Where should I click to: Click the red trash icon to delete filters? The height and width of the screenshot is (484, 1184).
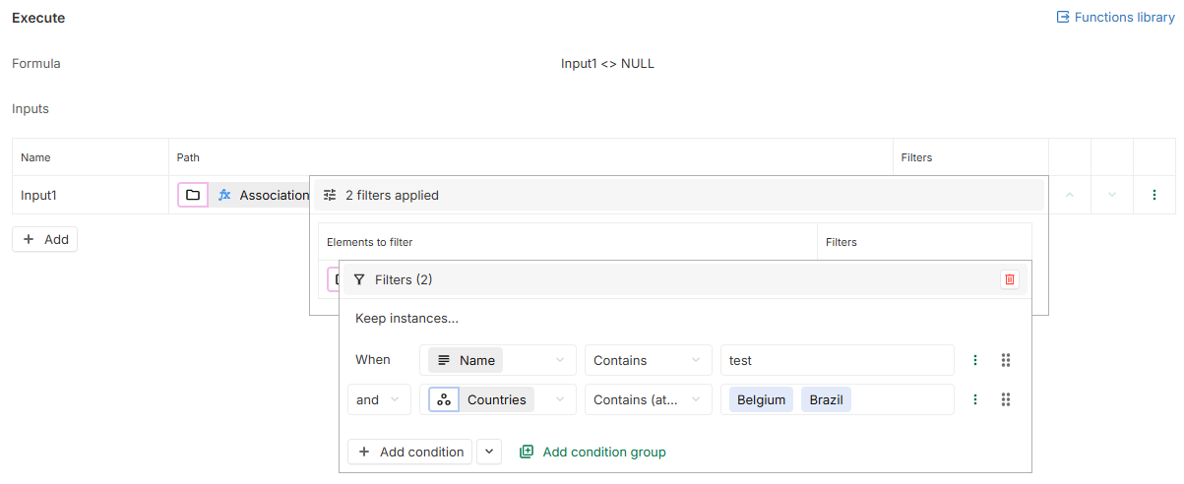(1009, 279)
